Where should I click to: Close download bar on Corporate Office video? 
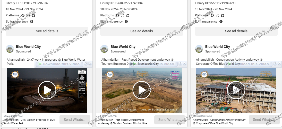pos(279,64)
